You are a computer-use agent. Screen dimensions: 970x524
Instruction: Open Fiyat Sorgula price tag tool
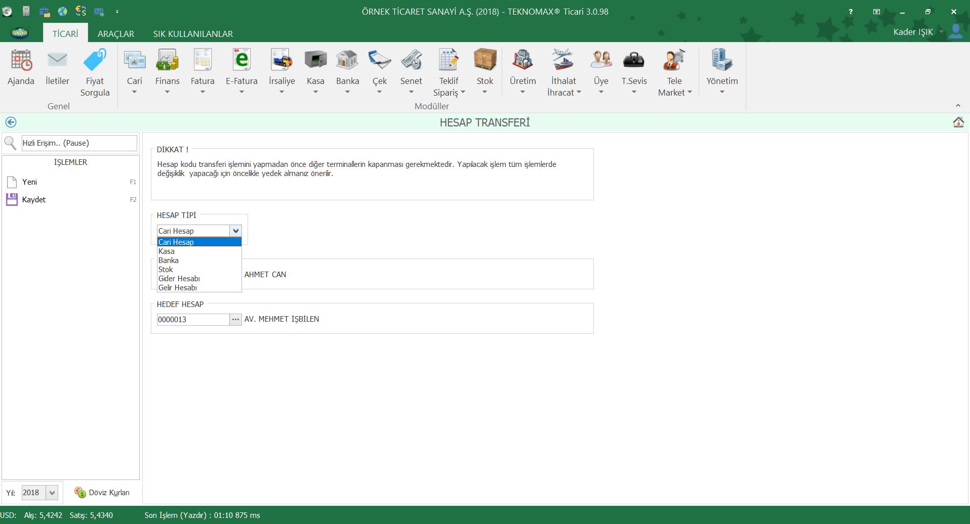click(95, 61)
